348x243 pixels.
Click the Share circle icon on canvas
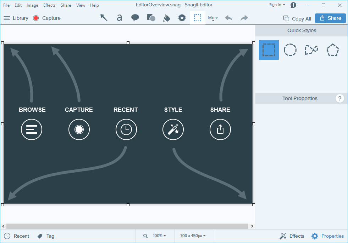(x=220, y=129)
